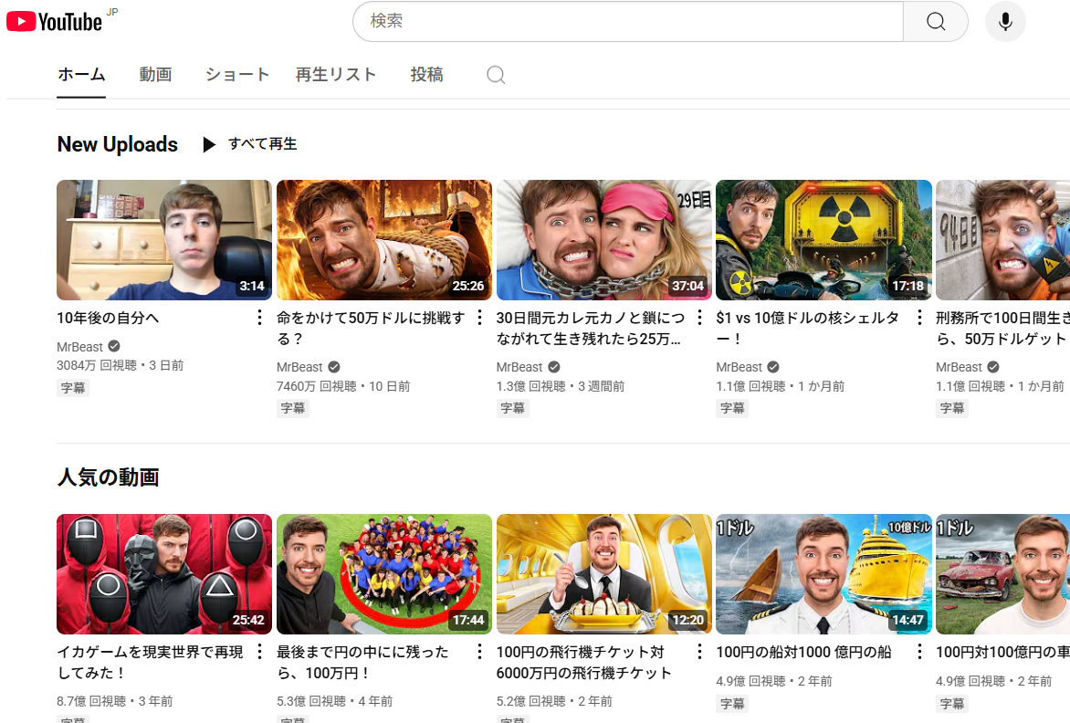Open three-dot menu for 10年後の自分へ video
Screen dimensions: 1070x723
tap(259, 318)
